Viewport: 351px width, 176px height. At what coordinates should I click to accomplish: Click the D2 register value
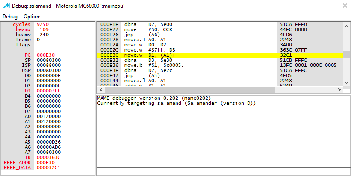(49, 86)
